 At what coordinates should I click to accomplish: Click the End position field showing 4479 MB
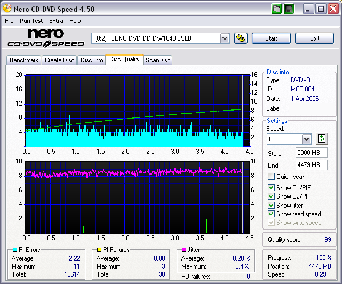pos(311,164)
